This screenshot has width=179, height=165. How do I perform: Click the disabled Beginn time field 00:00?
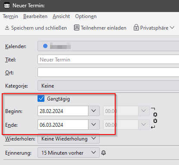(x=121, y=111)
